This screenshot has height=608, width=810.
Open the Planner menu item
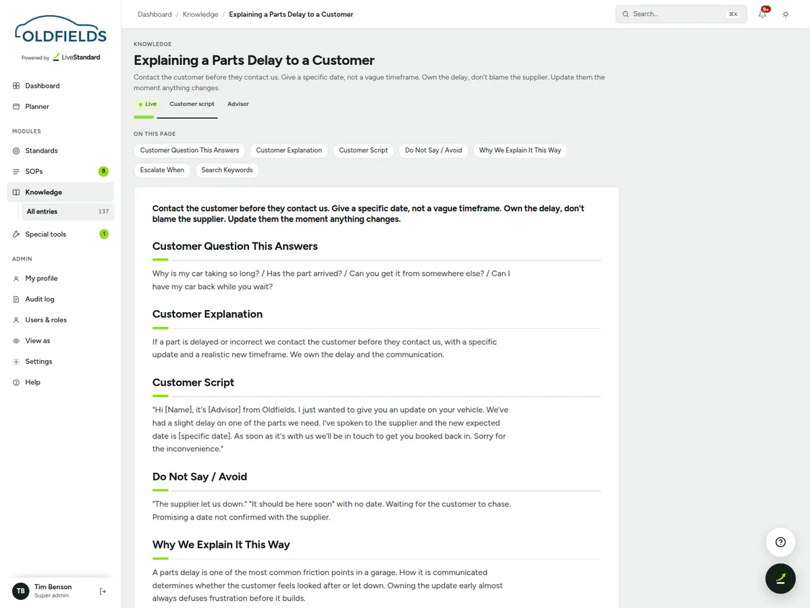tap(60, 107)
